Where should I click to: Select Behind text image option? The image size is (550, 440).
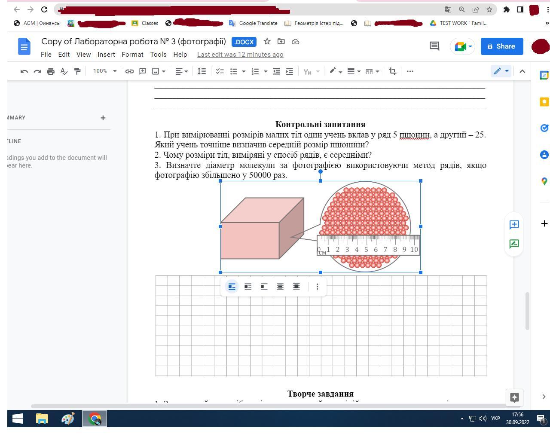coord(280,287)
